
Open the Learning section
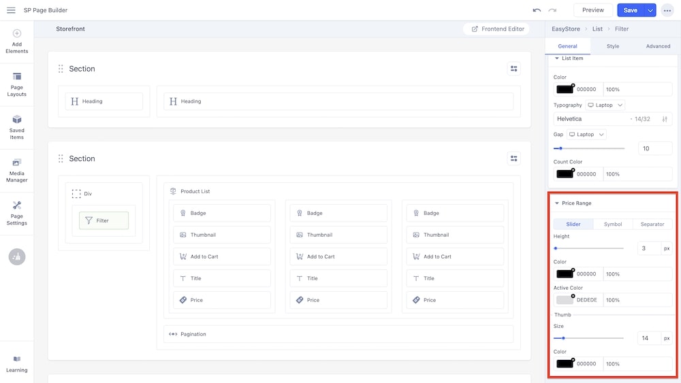(x=17, y=363)
